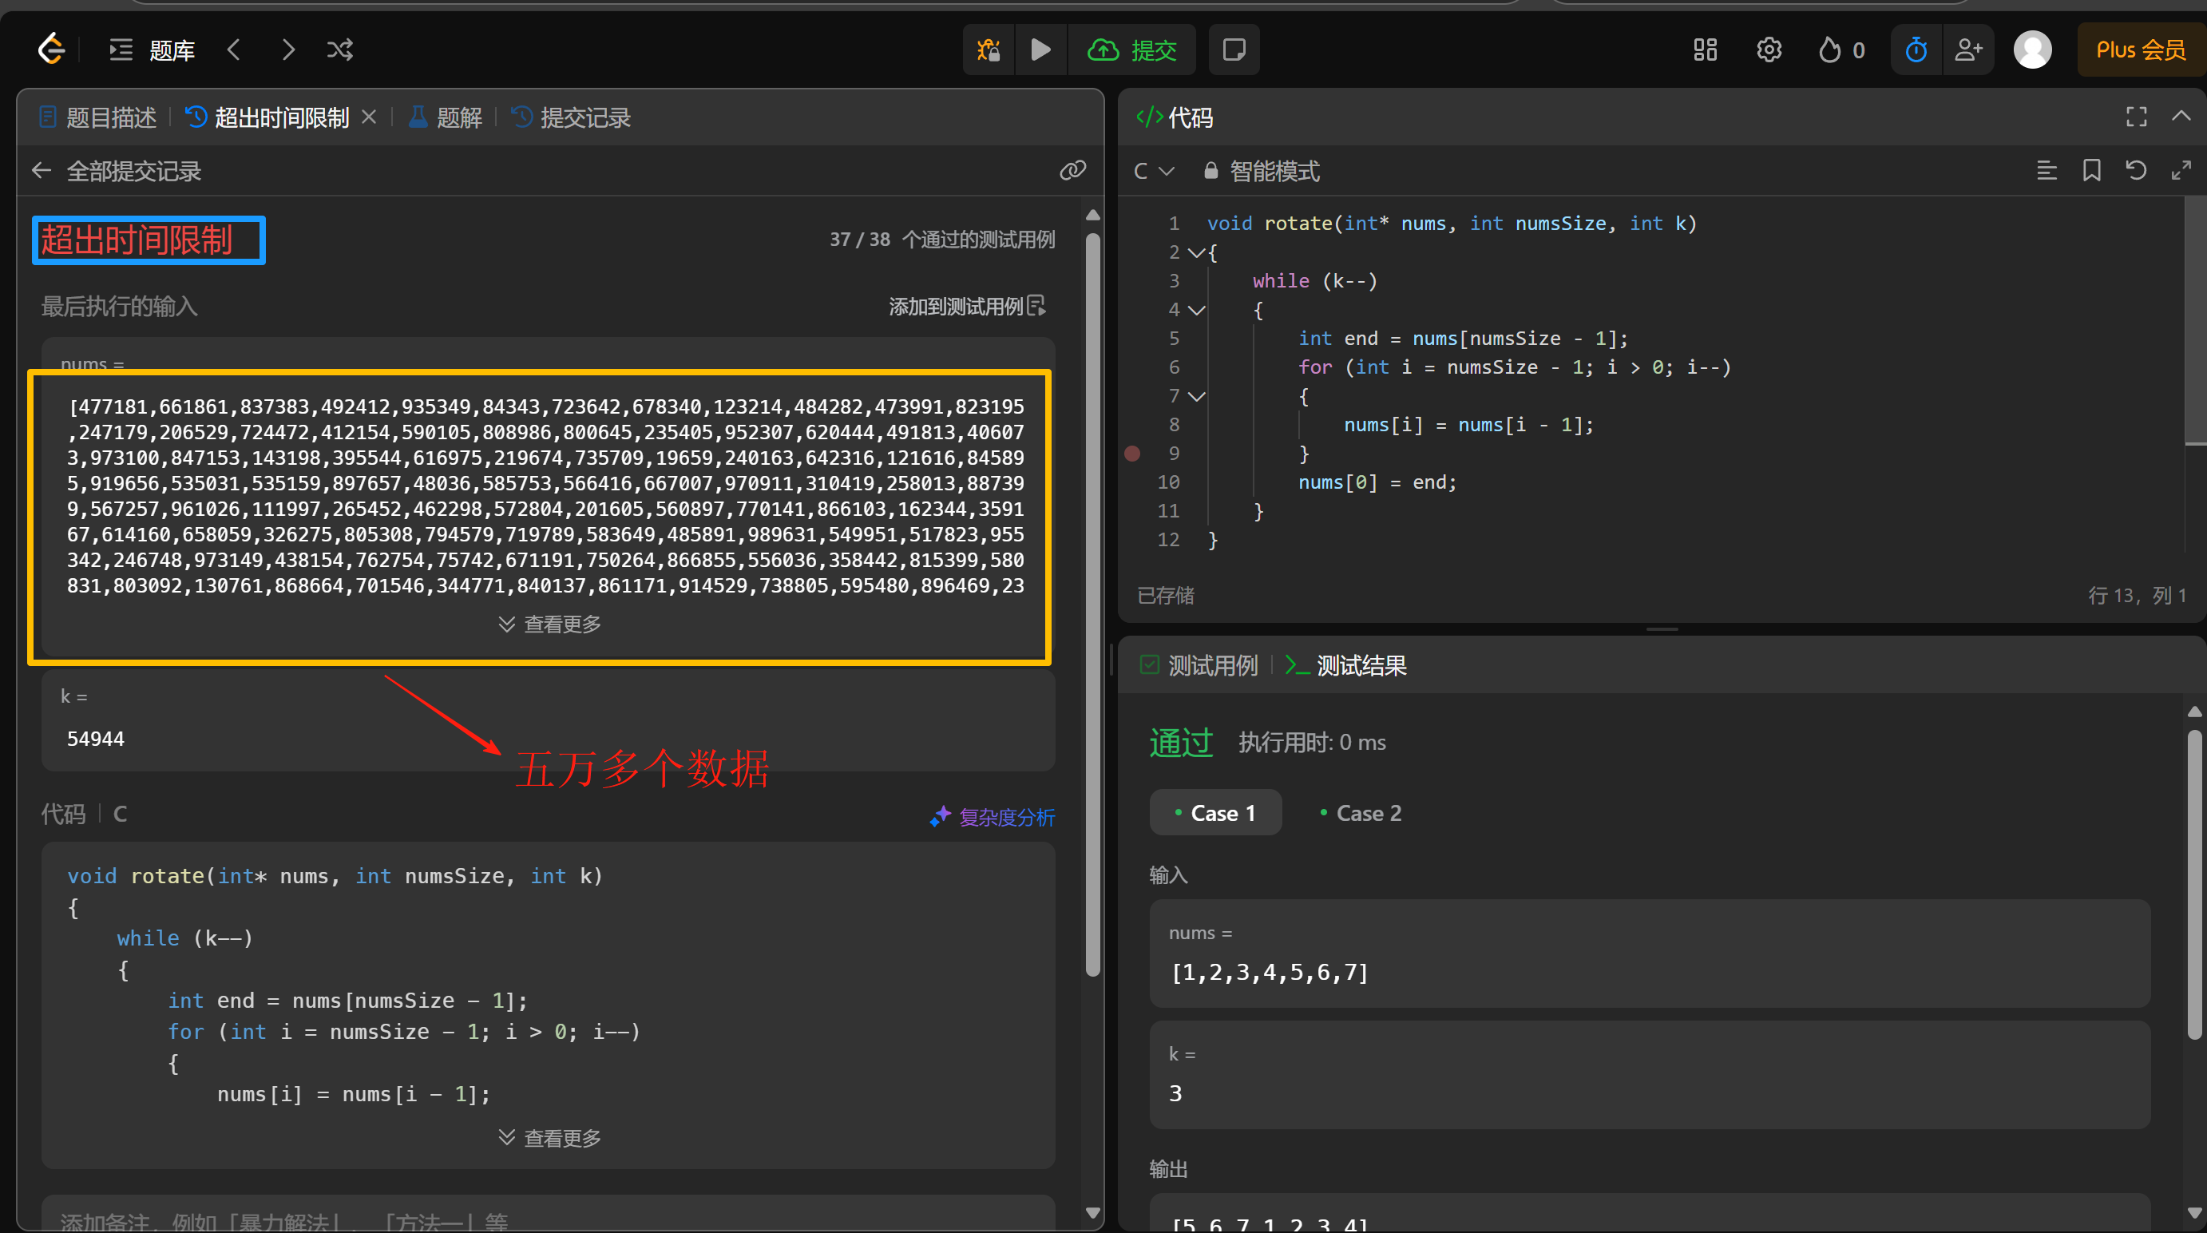Expand nums input with 查看更多
2207x1233 pixels.
point(549,624)
